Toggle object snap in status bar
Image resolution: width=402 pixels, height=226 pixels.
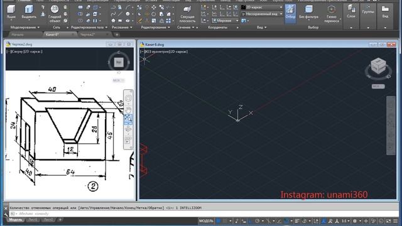pos(287,220)
